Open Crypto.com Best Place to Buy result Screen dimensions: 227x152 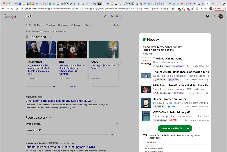pos(61,101)
